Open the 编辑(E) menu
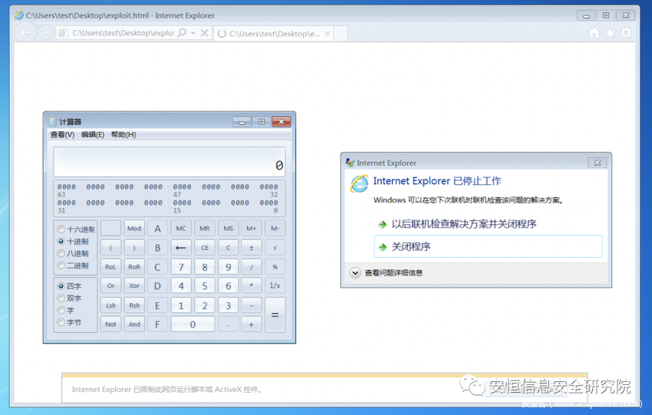This screenshot has width=652, height=415. click(x=92, y=135)
